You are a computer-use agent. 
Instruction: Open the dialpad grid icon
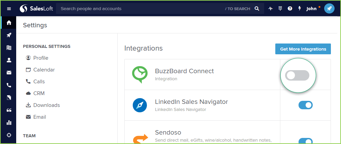(280, 8)
